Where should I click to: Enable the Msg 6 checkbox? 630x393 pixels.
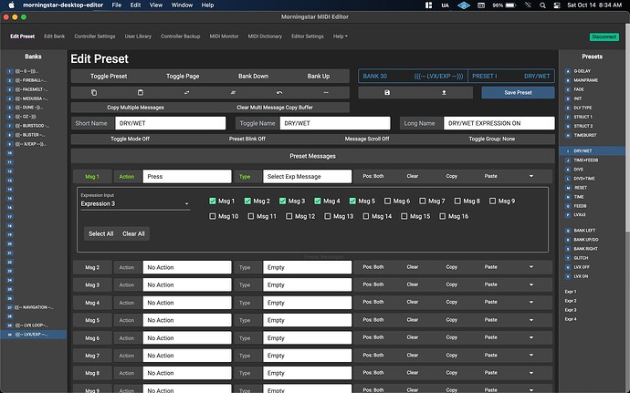pyautogui.click(x=389, y=201)
